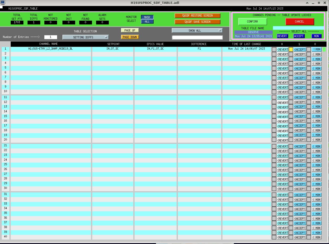Click the empty search field below SHOW ALL
The height and width of the screenshot is (244, 329).
pyautogui.click(x=197, y=37)
